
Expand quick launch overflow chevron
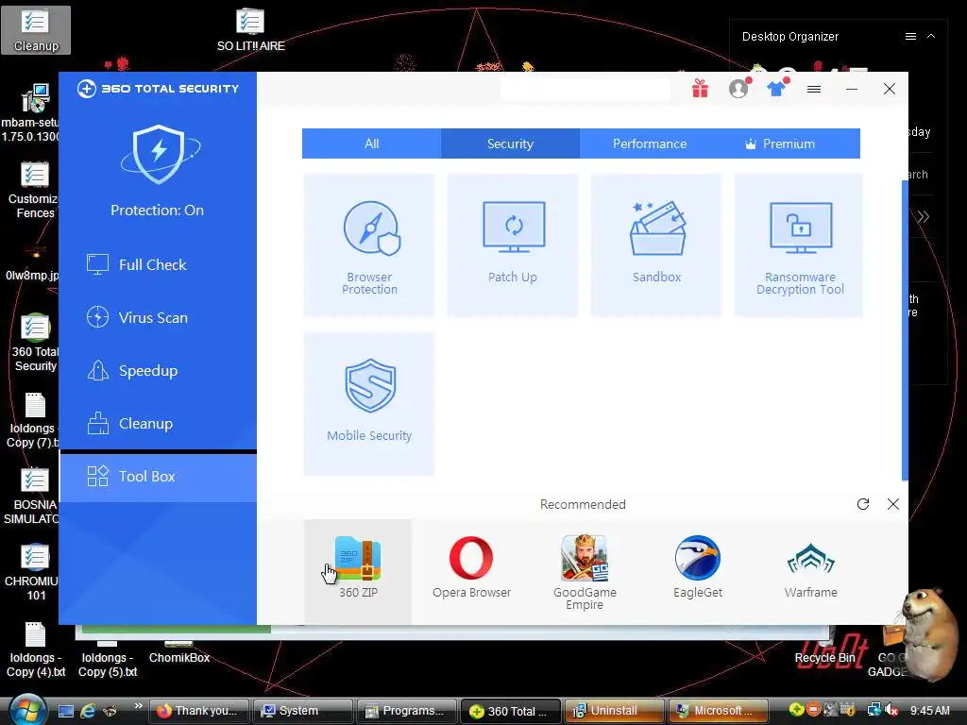pos(138,706)
